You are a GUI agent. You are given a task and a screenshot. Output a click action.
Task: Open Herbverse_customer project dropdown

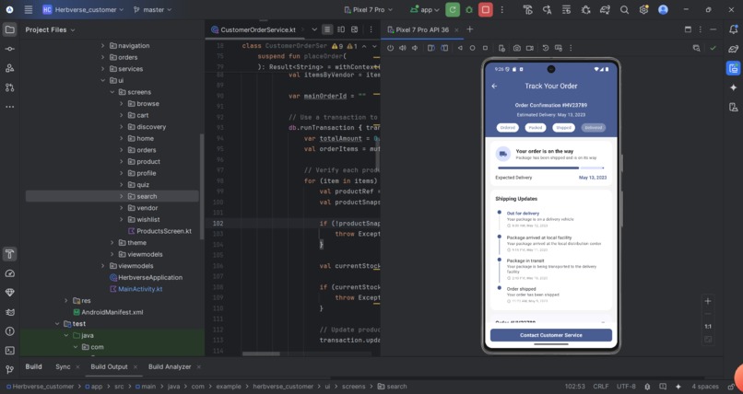(83, 9)
